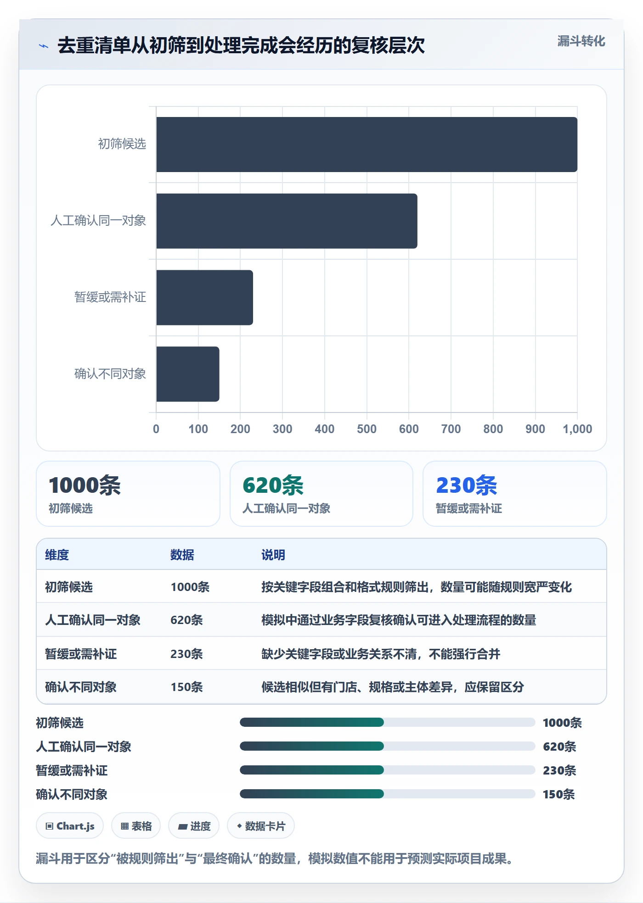Screen dimensions: 643x903
Task: Click the 1,000 tick on x-axis
Action: (577, 429)
